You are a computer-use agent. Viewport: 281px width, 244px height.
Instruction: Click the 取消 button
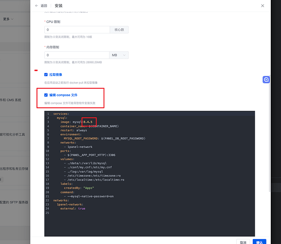point(243,242)
